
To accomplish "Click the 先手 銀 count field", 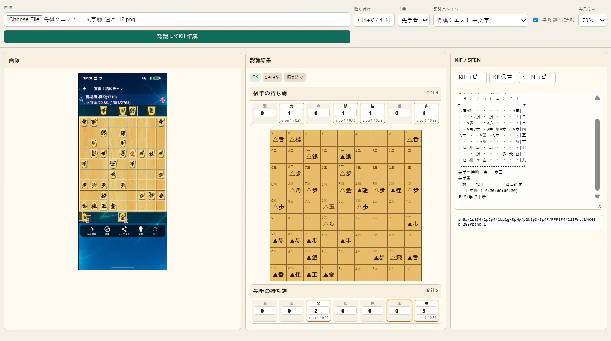I will click(346, 311).
